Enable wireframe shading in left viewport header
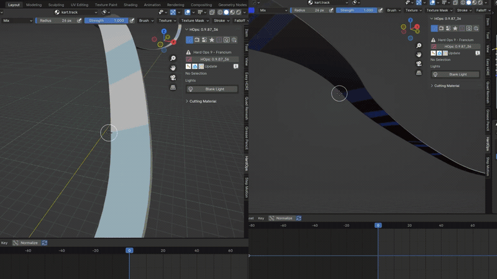497x279 pixels. point(220,12)
